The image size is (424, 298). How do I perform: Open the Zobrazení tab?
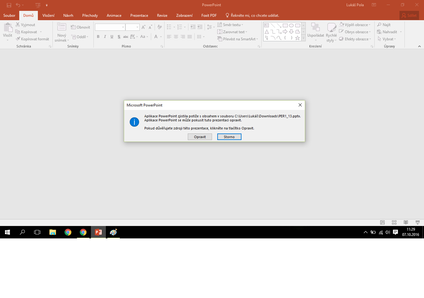point(184,16)
